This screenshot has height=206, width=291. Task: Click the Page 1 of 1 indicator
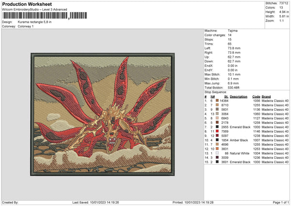click(x=281, y=202)
